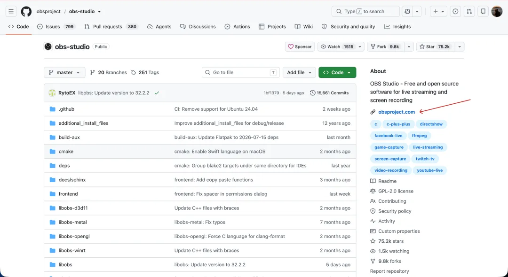508x277 pixels.
Task: Click the ffmpeg topic tag
Action: (x=419, y=135)
